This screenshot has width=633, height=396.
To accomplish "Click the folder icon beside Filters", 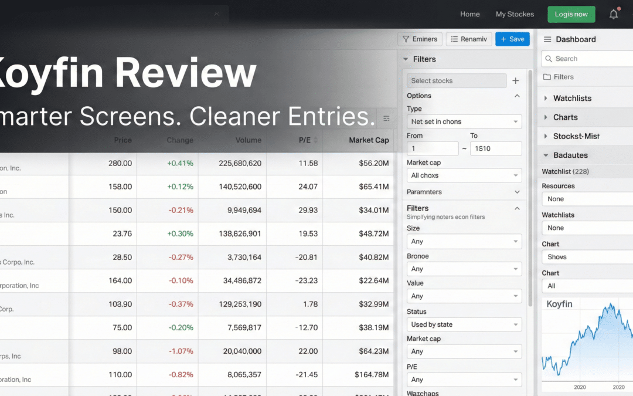I will tap(547, 77).
